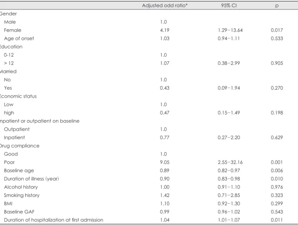The height and width of the screenshot is (225, 298).
Task: Select the 'Poor' compliance row label
Action: pos(9,162)
